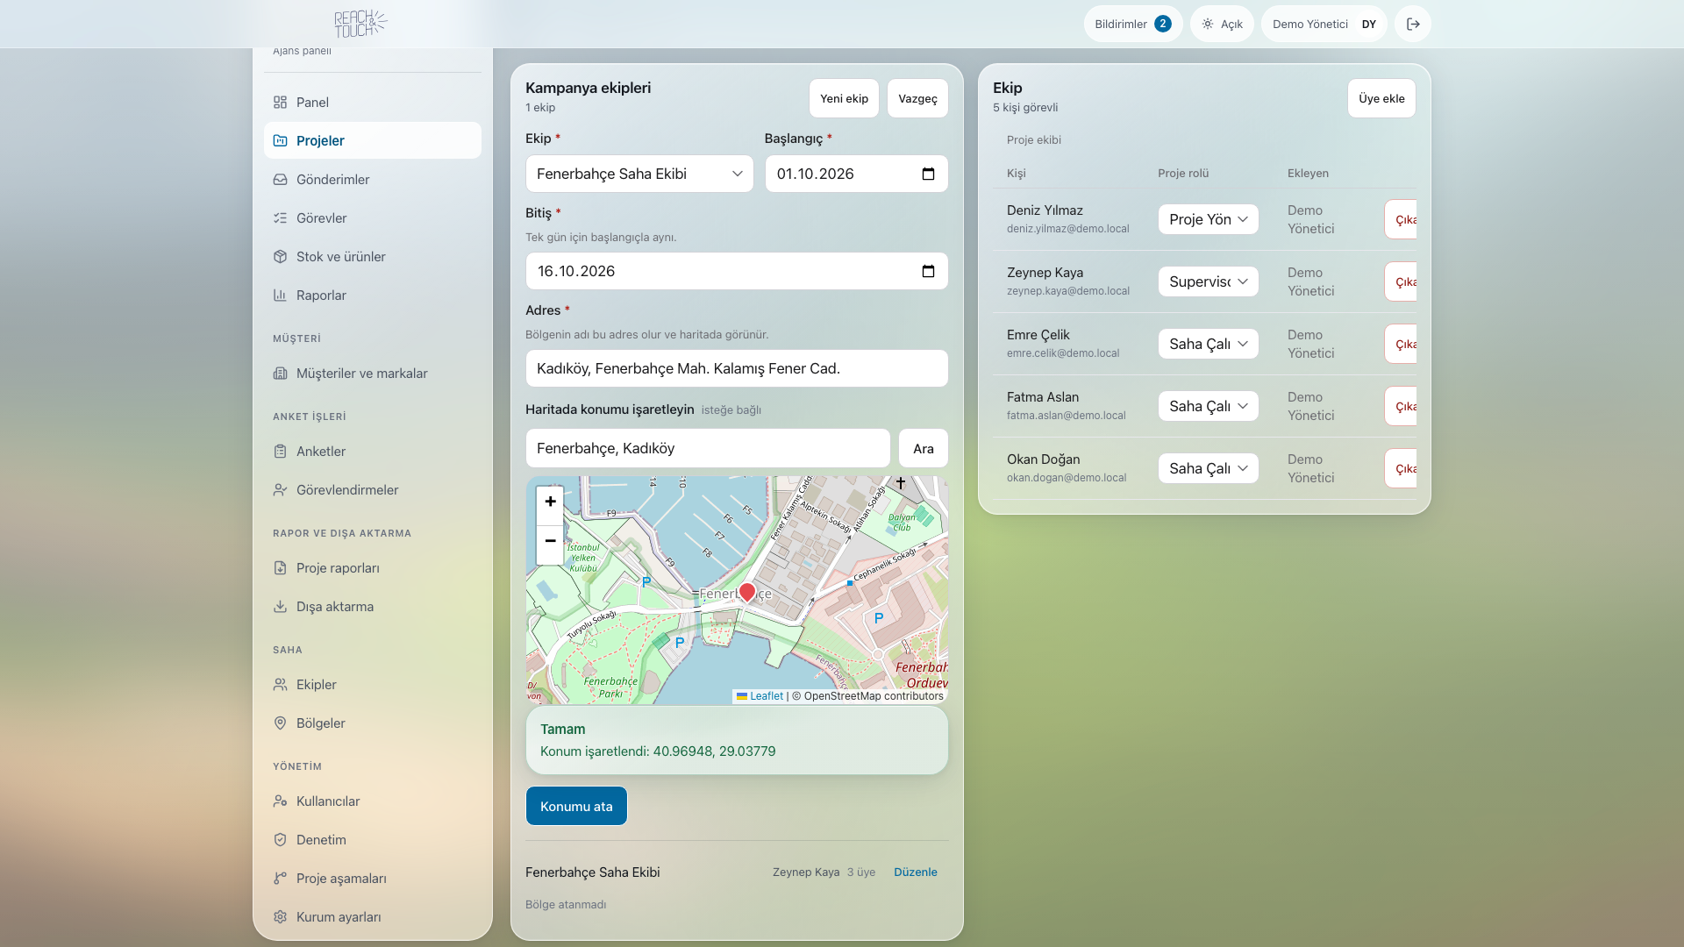Click Düzenle for Fenerbahçe Saha Ekibi
Viewport: 1684px width, 947px height.
click(916, 872)
